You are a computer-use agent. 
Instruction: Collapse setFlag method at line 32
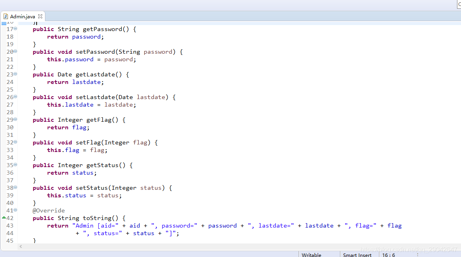15,142
